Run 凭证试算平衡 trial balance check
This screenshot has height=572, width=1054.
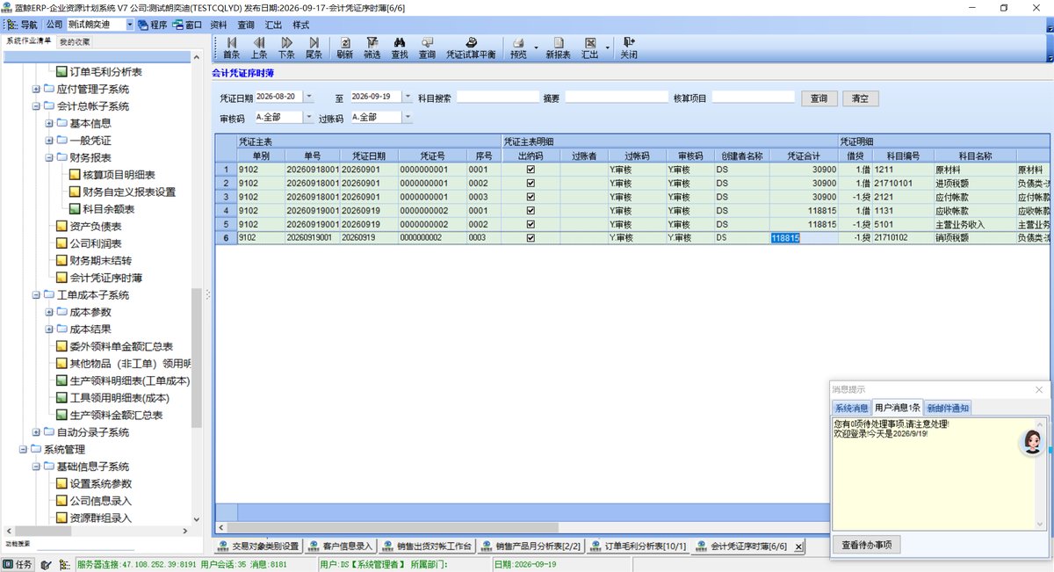[471, 47]
